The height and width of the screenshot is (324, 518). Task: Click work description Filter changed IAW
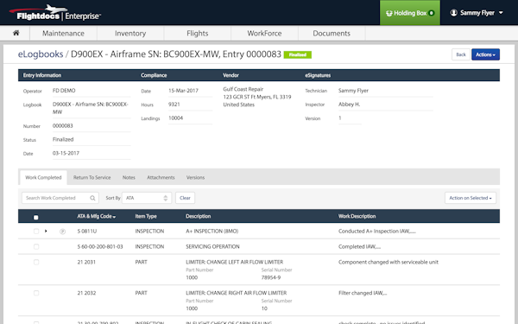[x=363, y=293]
